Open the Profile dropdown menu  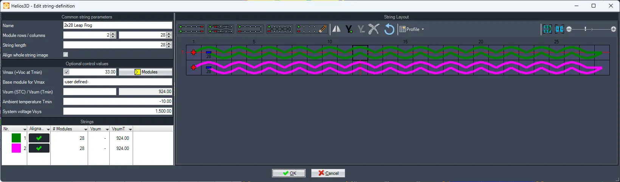point(412,29)
